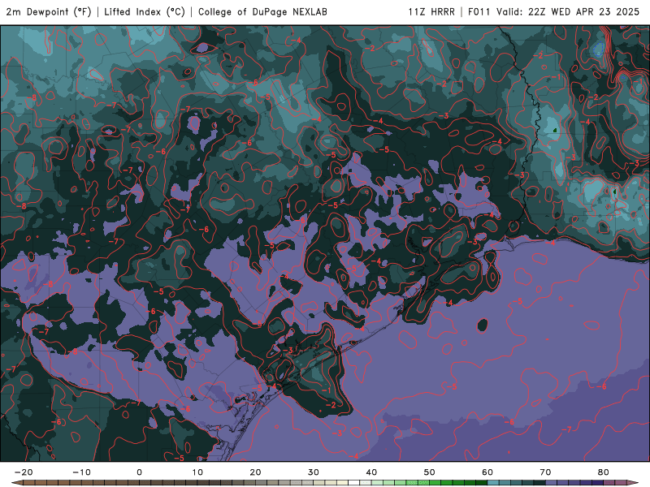
Task: Click the left arrow end of the color bar
Action: [x=16, y=483]
